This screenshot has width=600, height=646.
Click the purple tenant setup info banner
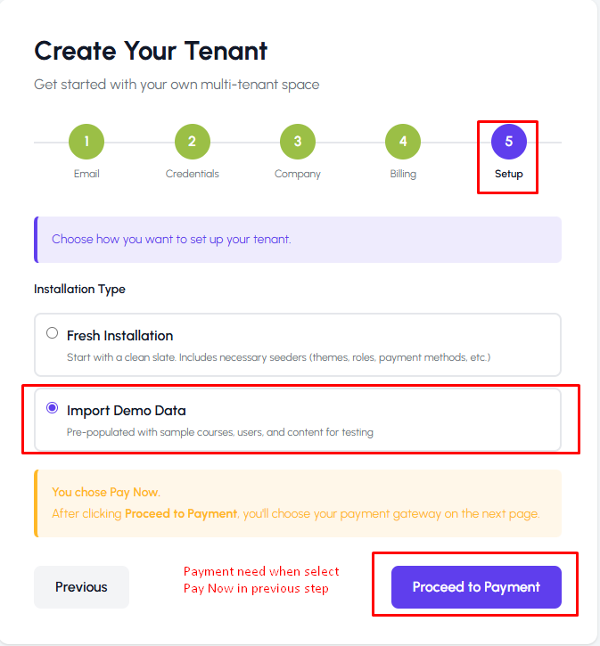point(298,240)
